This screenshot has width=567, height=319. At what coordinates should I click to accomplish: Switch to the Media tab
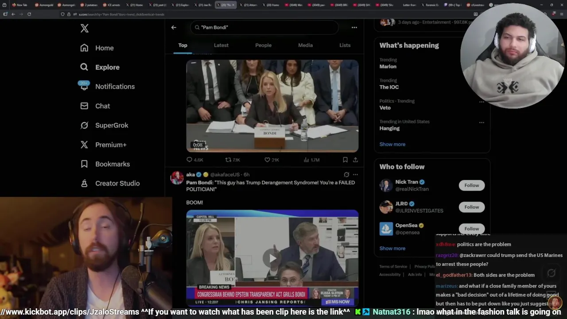pyautogui.click(x=305, y=45)
